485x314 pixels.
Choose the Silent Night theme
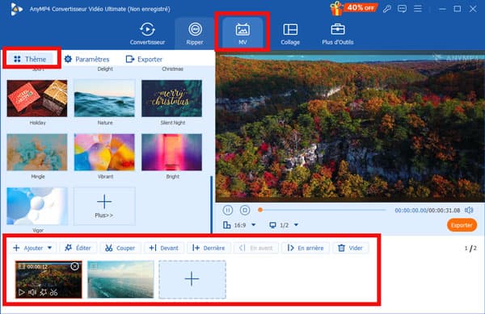(x=171, y=98)
